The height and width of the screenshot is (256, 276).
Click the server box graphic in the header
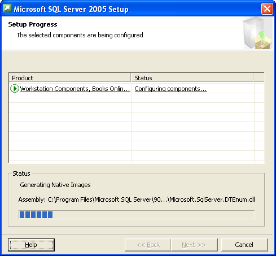(x=257, y=33)
